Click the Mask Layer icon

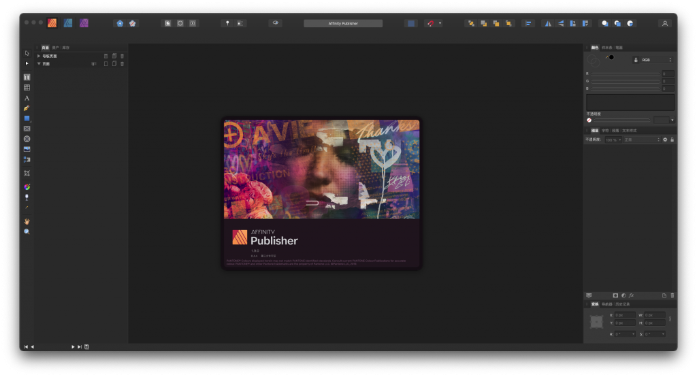coord(615,295)
